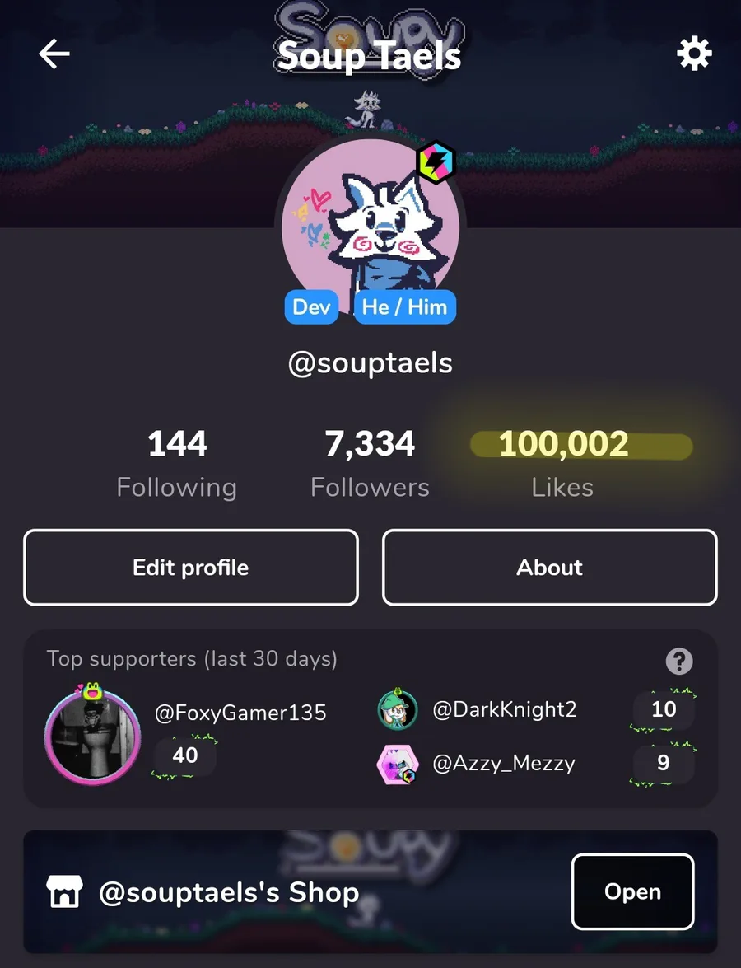This screenshot has width=741, height=968.
Task: Tap the DarkKnight2 avatar icon
Action: (x=398, y=709)
